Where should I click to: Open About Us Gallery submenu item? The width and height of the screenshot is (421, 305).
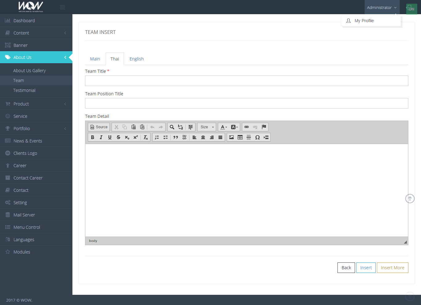click(x=36, y=71)
